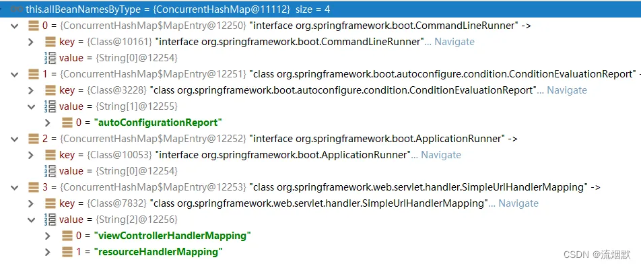
Task: Click the array icon of value String[2]@12256
Action: (x=50, y=220)
